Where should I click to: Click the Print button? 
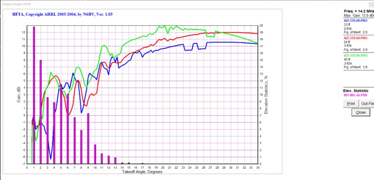[x=351, y=104]
